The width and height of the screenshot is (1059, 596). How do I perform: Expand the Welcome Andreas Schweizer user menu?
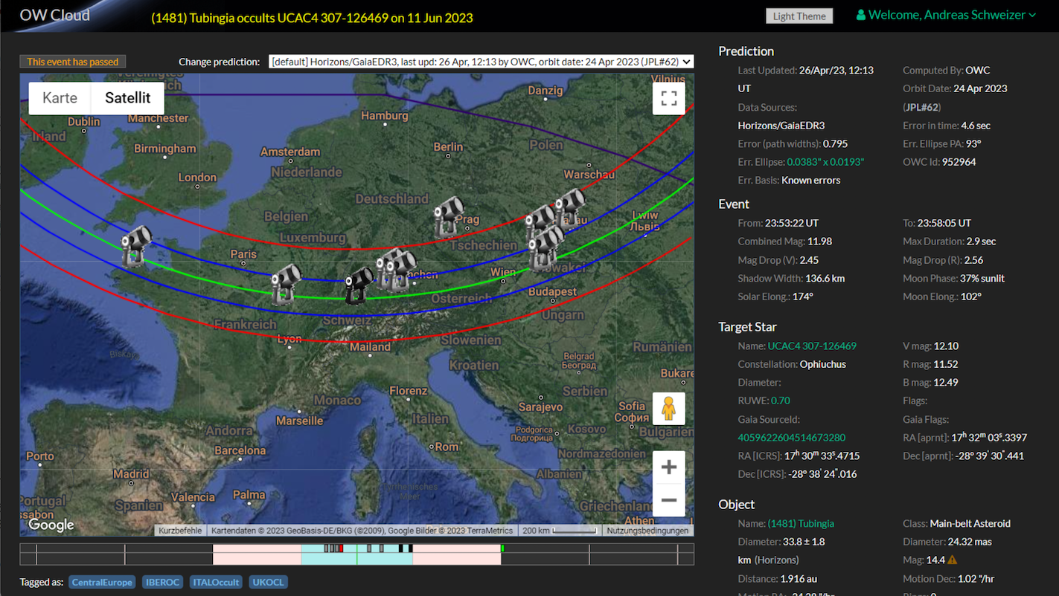pyautogui.click(x=947, y=15)
